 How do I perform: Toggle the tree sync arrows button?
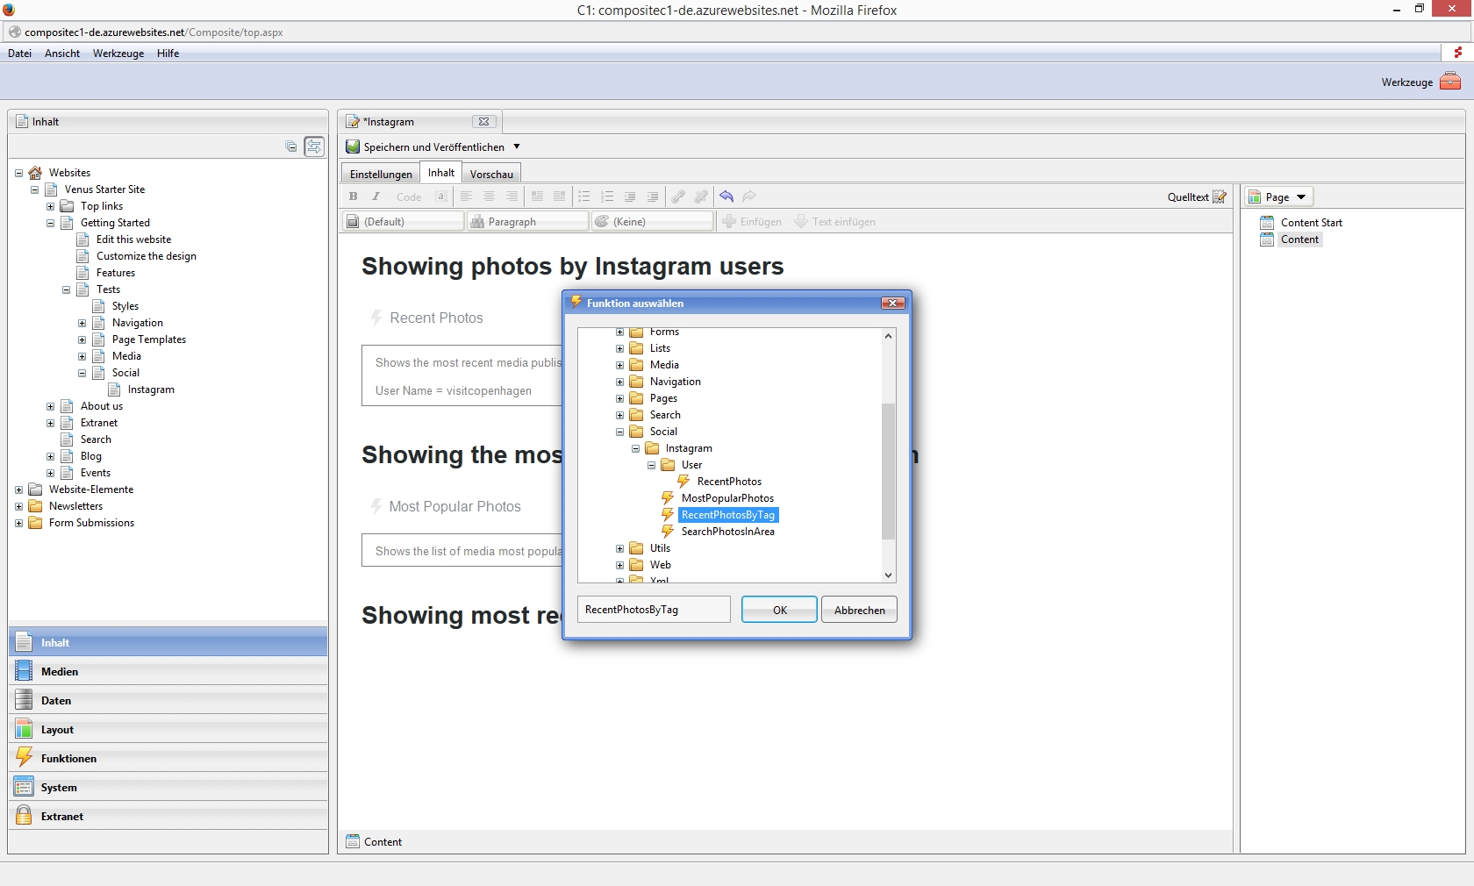(x=314, y=146)
